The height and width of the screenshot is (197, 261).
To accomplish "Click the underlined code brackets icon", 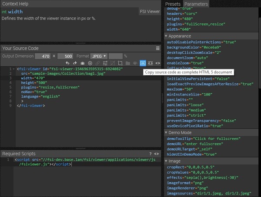I will (x=151, y=63).
